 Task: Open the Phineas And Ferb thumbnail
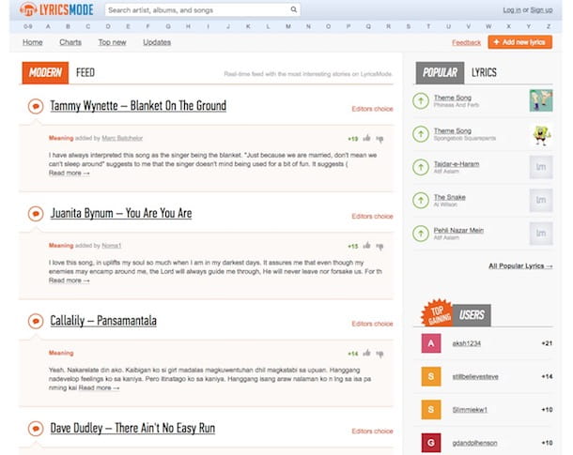[541, 100]
